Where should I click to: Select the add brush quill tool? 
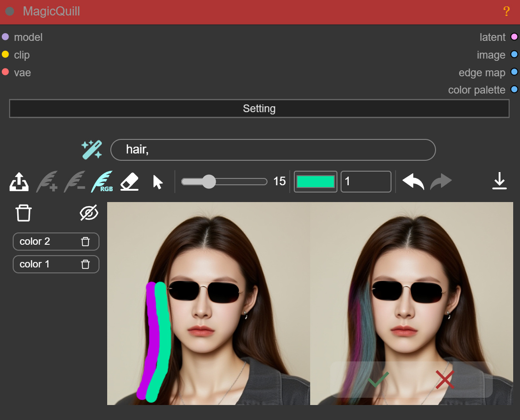point(47,181)
